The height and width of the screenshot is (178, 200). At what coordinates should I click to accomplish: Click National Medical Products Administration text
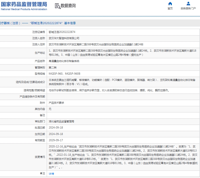24,9
